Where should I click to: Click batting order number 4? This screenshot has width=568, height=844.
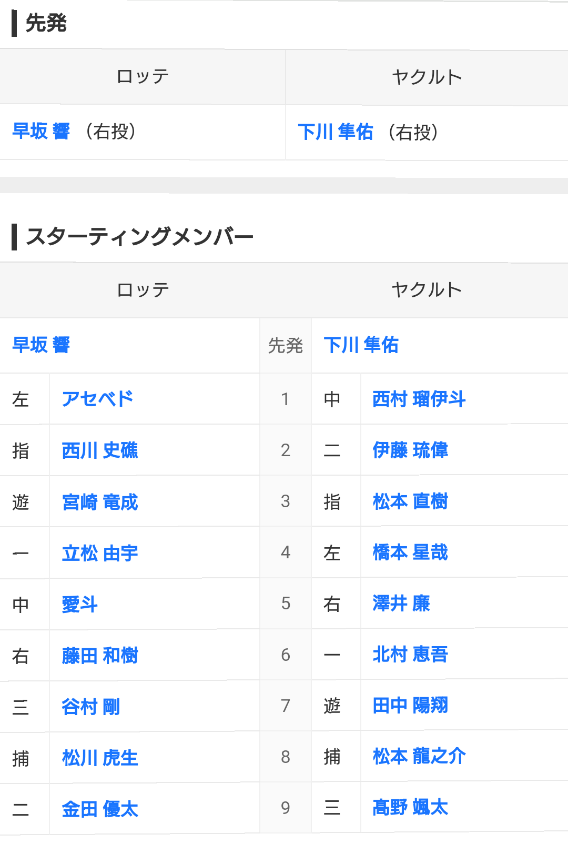pos(286,552)
